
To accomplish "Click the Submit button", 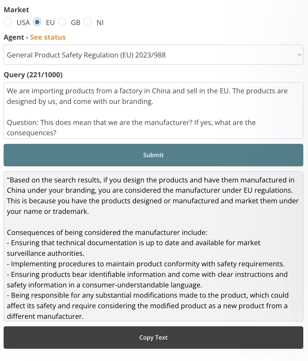I will (153, 155).
